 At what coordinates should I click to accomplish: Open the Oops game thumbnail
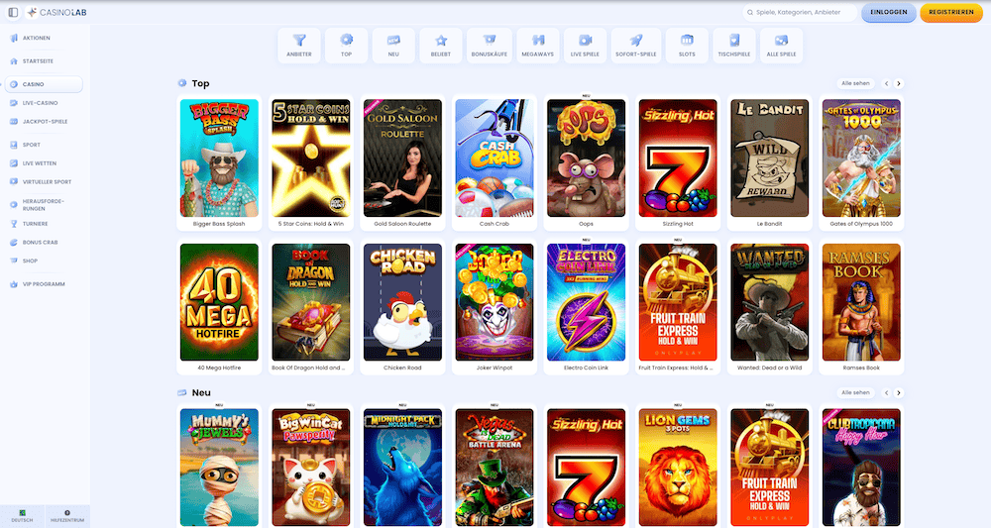point(586,158)
